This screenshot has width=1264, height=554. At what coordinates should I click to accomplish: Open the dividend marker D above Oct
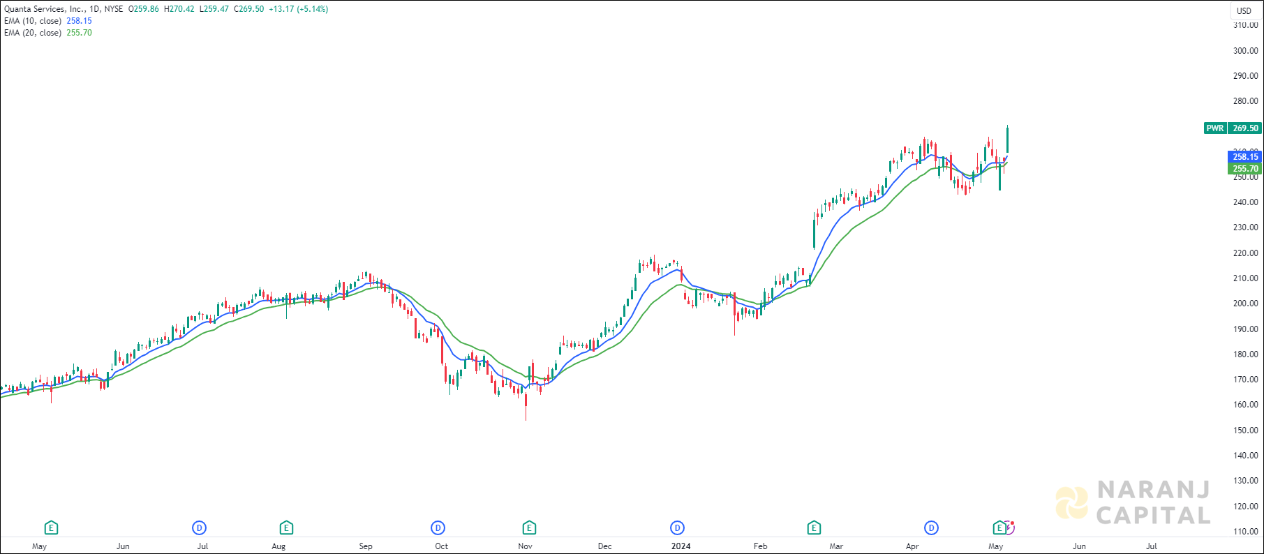438,527
